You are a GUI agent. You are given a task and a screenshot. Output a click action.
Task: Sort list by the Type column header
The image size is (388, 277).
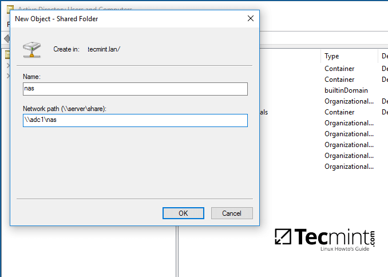point(332,56)
